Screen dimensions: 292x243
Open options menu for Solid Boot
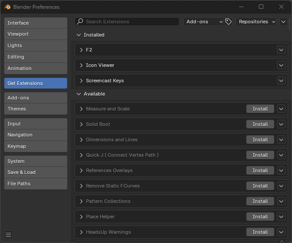pos(281,124)
